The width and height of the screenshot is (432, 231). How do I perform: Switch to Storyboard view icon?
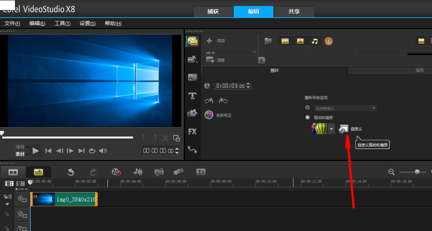coord(13,172)
